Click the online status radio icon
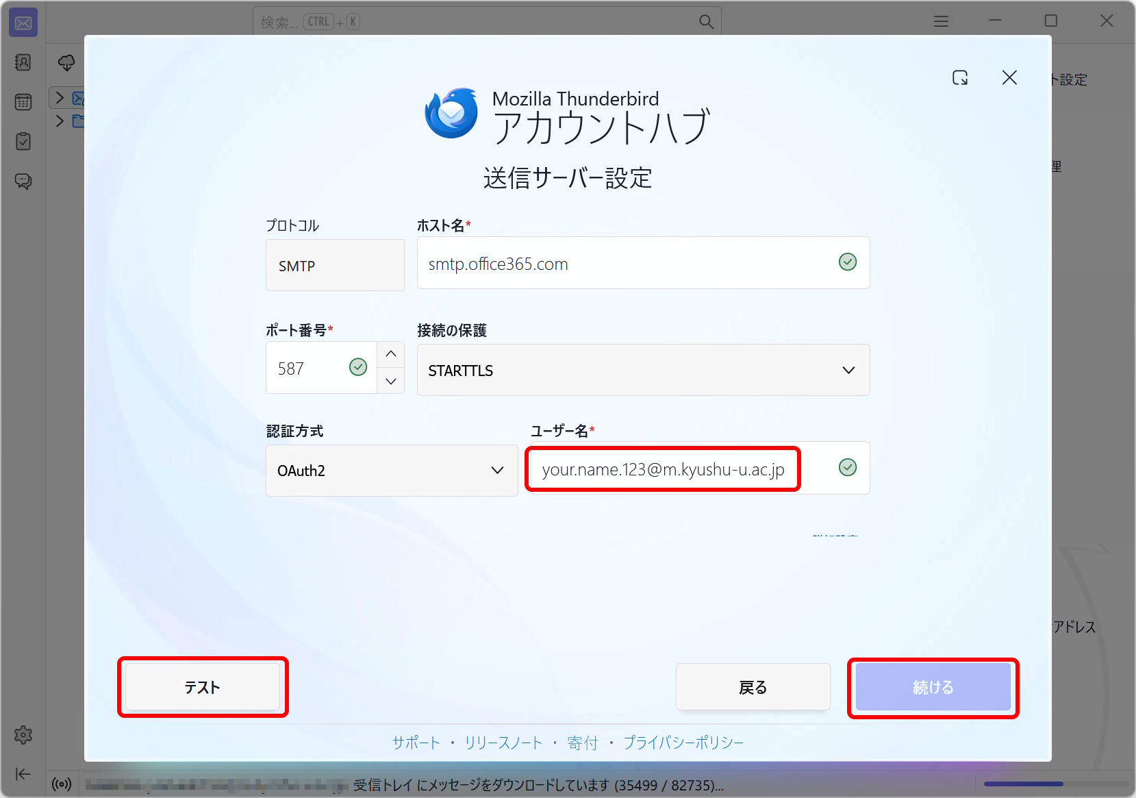This screenshot has height=798, width=1136. pos(62,784)
